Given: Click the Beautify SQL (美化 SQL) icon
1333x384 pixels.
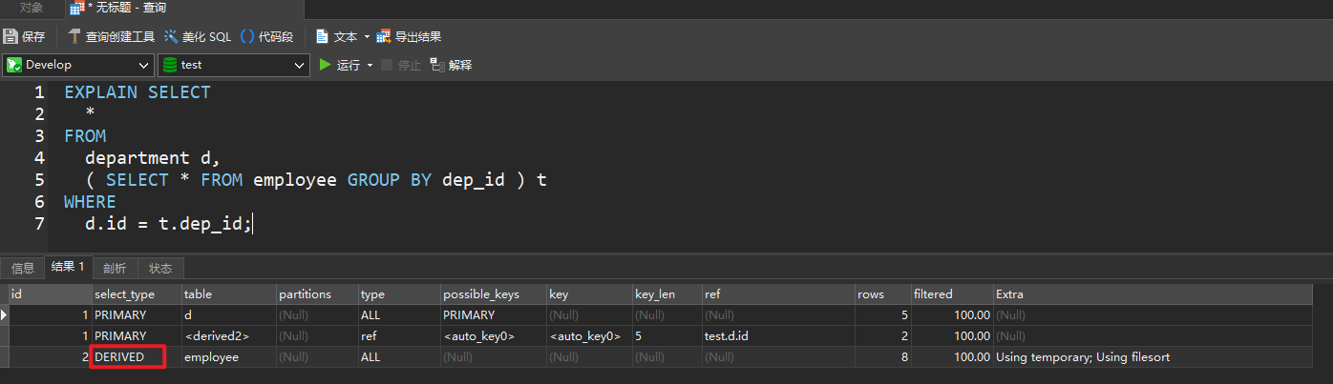Looking at the screenshot, I should point(171,37).
